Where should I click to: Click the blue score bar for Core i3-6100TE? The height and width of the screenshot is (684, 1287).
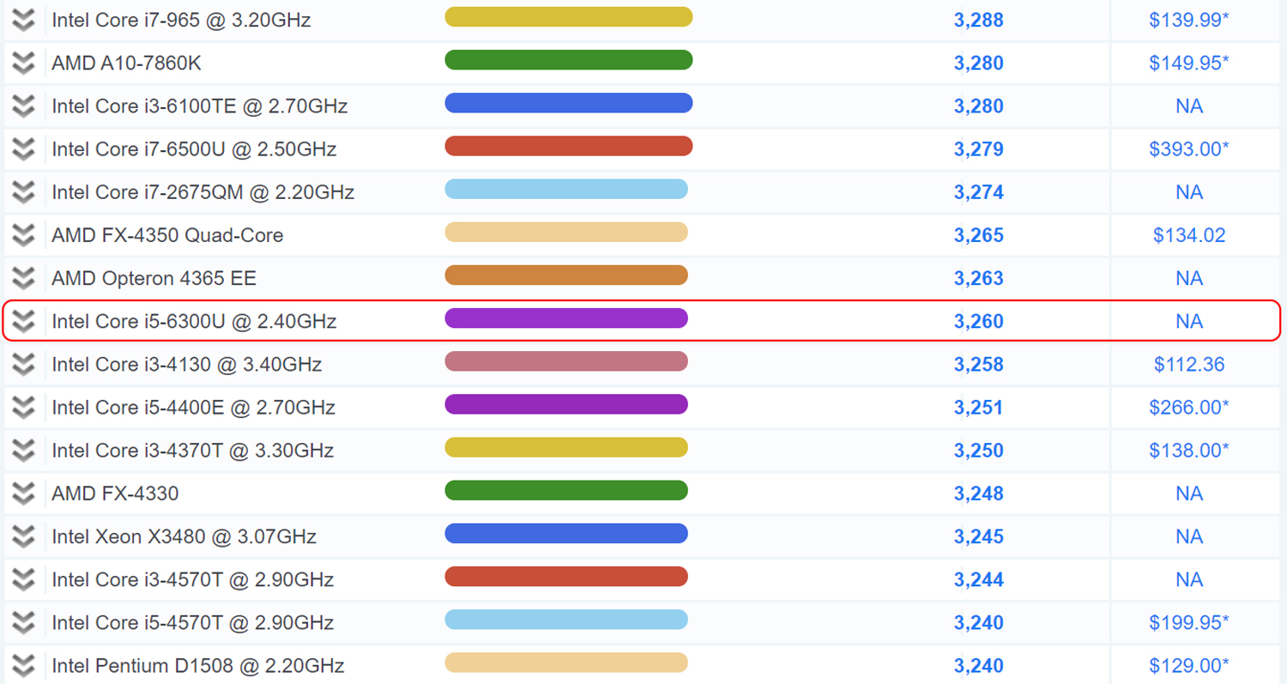[568, 102]
